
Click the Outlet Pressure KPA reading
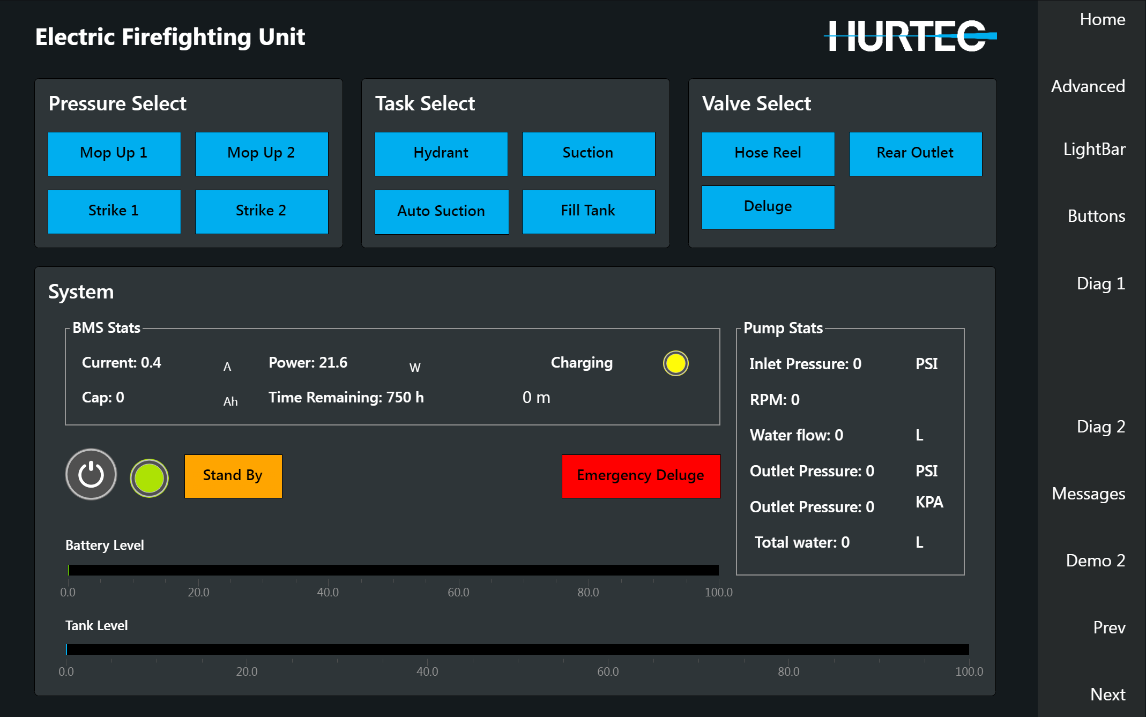coord(812,507)
